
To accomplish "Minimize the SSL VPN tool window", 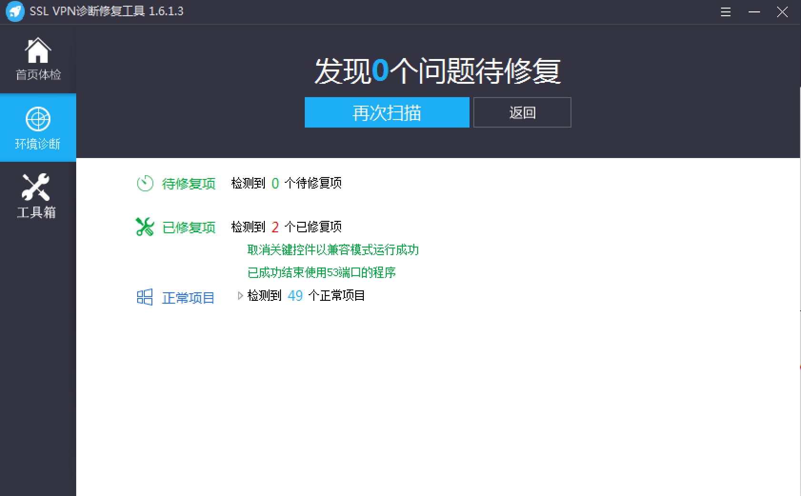I will tap(754, 12).
